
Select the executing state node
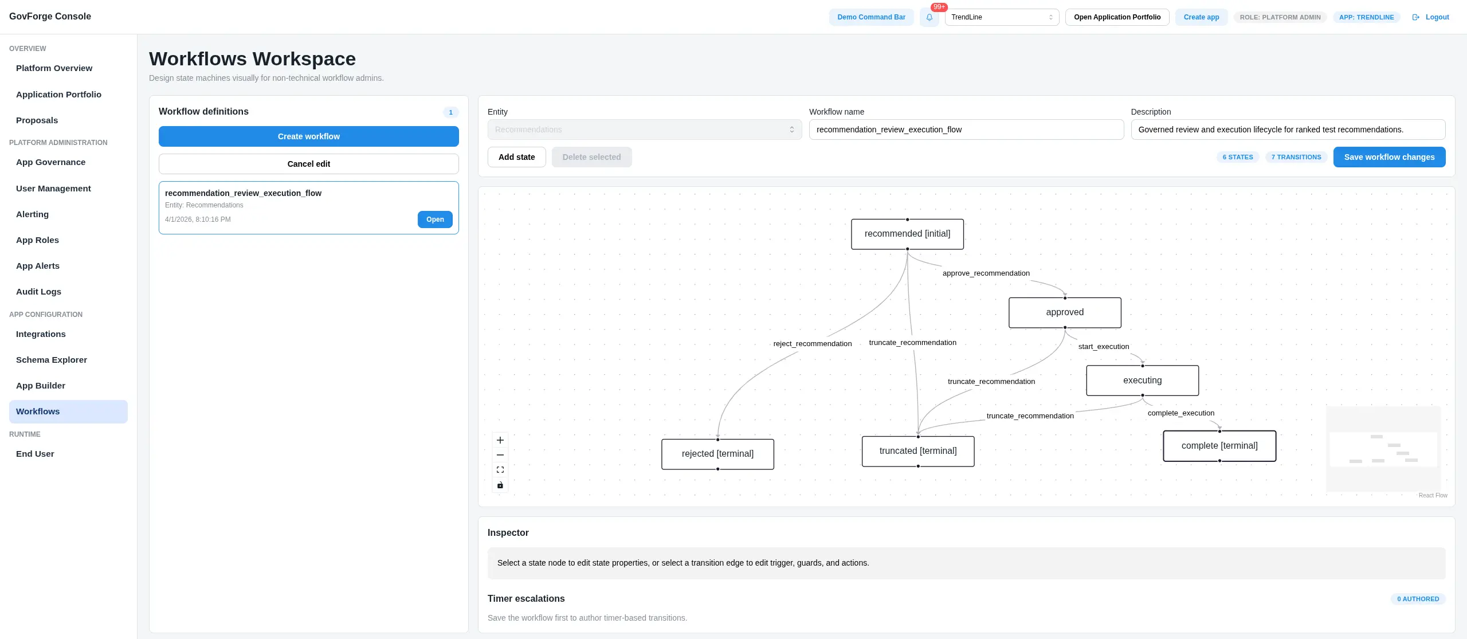[x=1142, y=381]
